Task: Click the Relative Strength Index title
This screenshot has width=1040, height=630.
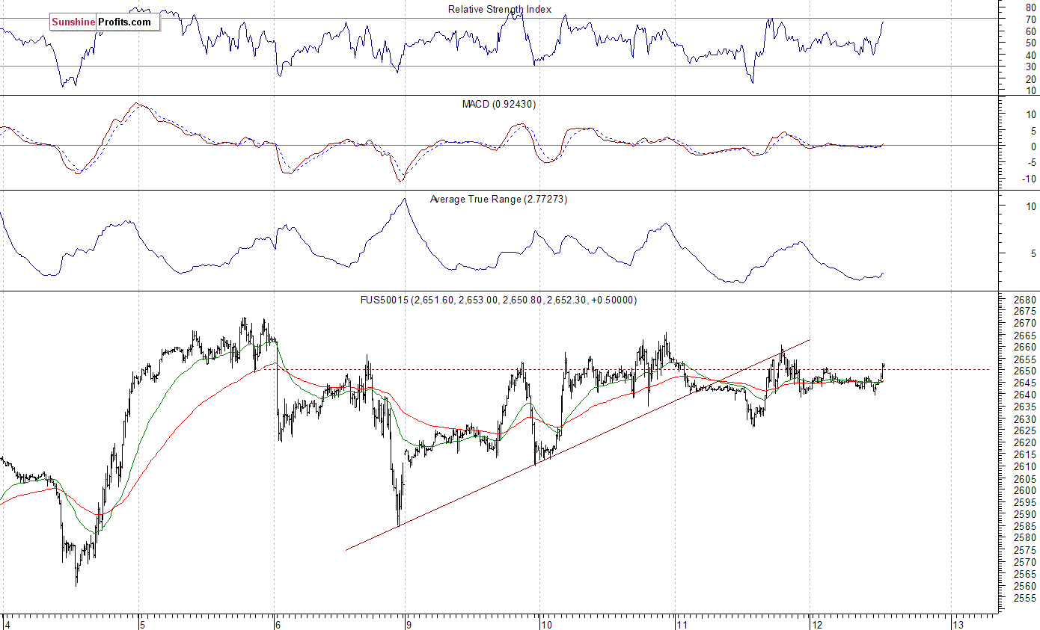Action: (500, 9)
